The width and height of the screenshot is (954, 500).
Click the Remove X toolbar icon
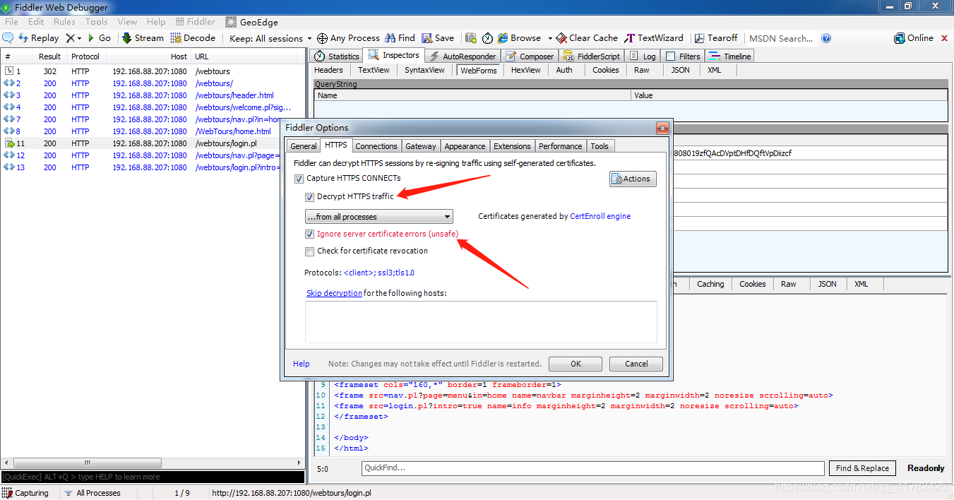tap(70, 38)
